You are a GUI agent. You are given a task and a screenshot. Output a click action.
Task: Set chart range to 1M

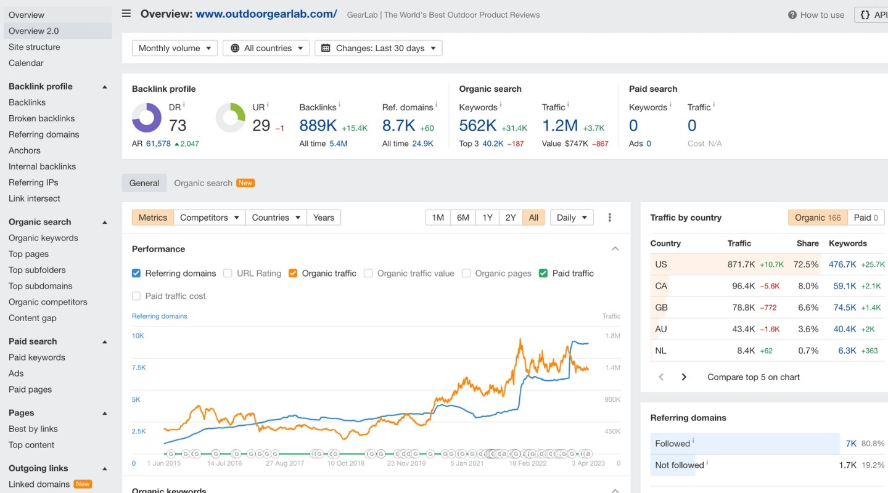tap(438, 218)
